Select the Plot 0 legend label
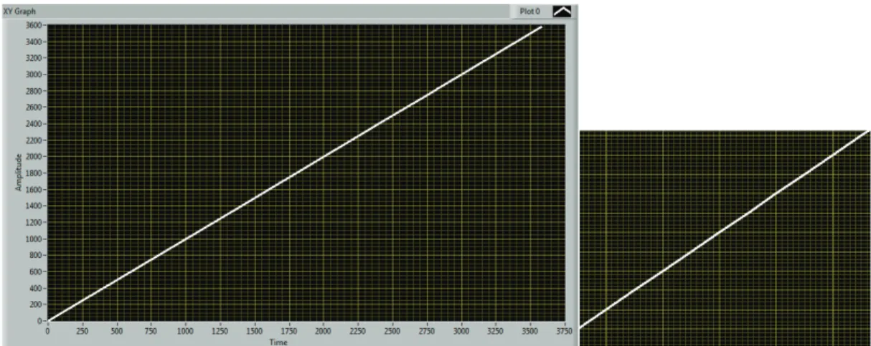Viewport: 871px width, 346px height. [529, 12]
